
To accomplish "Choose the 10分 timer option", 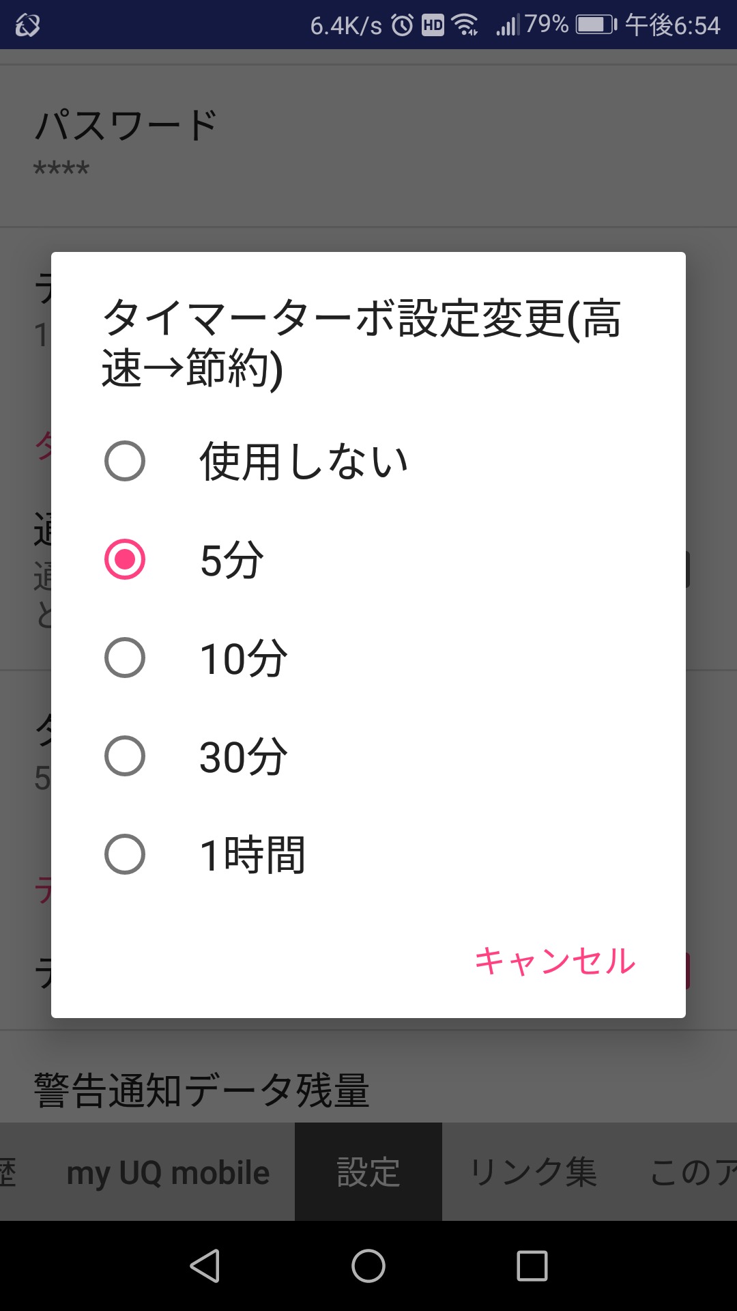I will pyautogui.click(x=125, y=658).
